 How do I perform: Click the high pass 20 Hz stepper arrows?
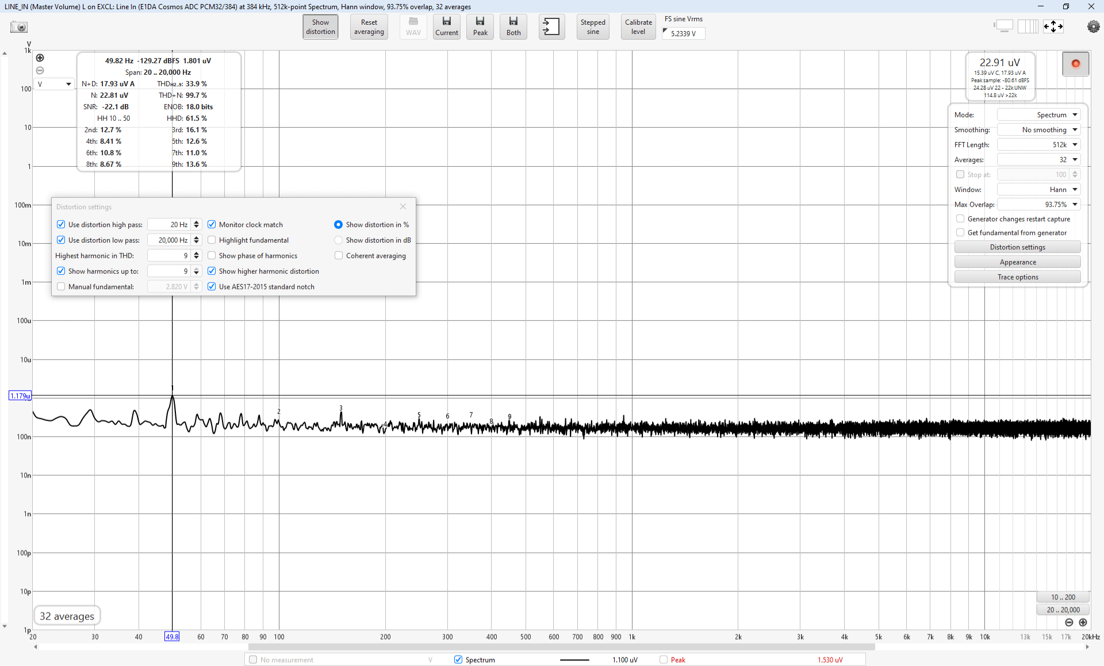coord(196,224)
